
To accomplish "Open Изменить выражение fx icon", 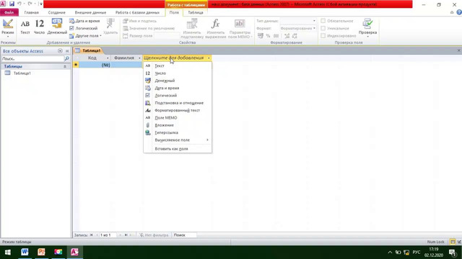I will point(216,24).
